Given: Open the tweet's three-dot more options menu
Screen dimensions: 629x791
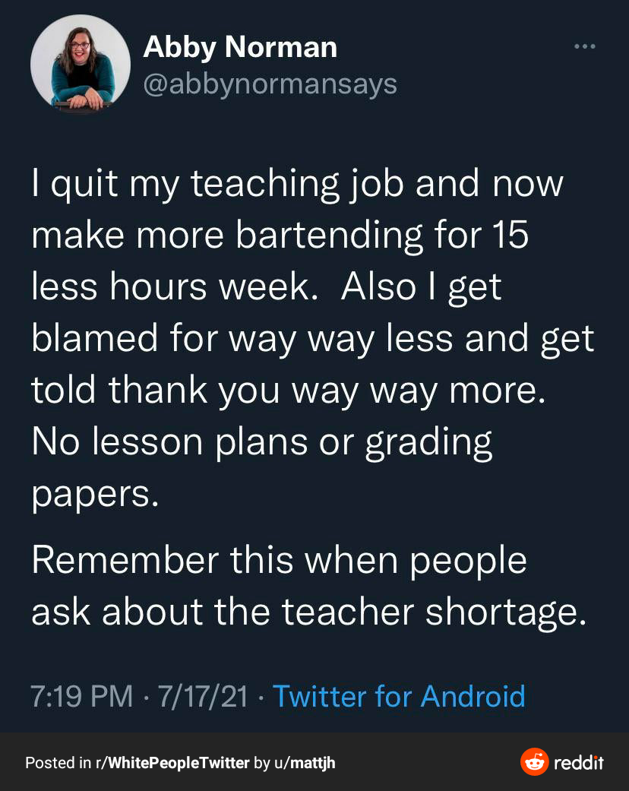Looking at the screenshot, I should coord(584,46).
